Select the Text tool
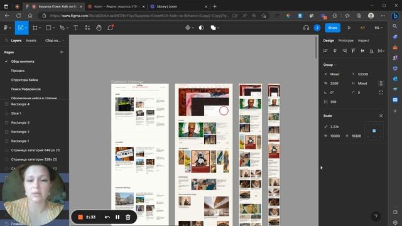This screenshot has height=226, width=402. point(75,28)
